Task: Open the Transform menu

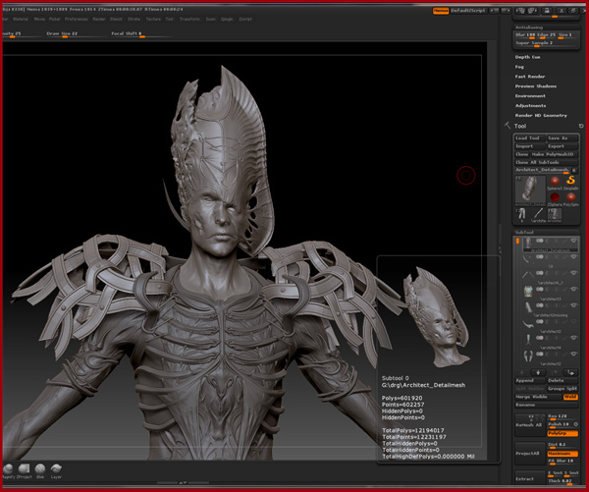Action: (x=189, y=19)
